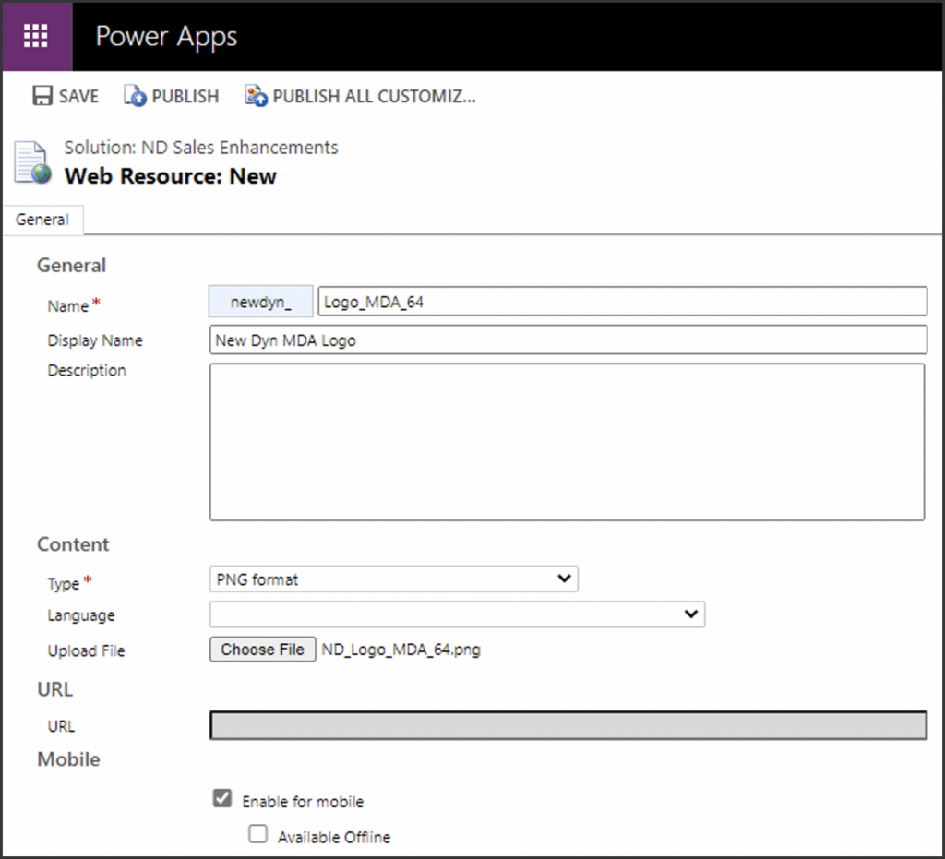Click the ND_Logo_MDA_64.png file name
This screenshot has width=945, height=859.
pos(401,650)
